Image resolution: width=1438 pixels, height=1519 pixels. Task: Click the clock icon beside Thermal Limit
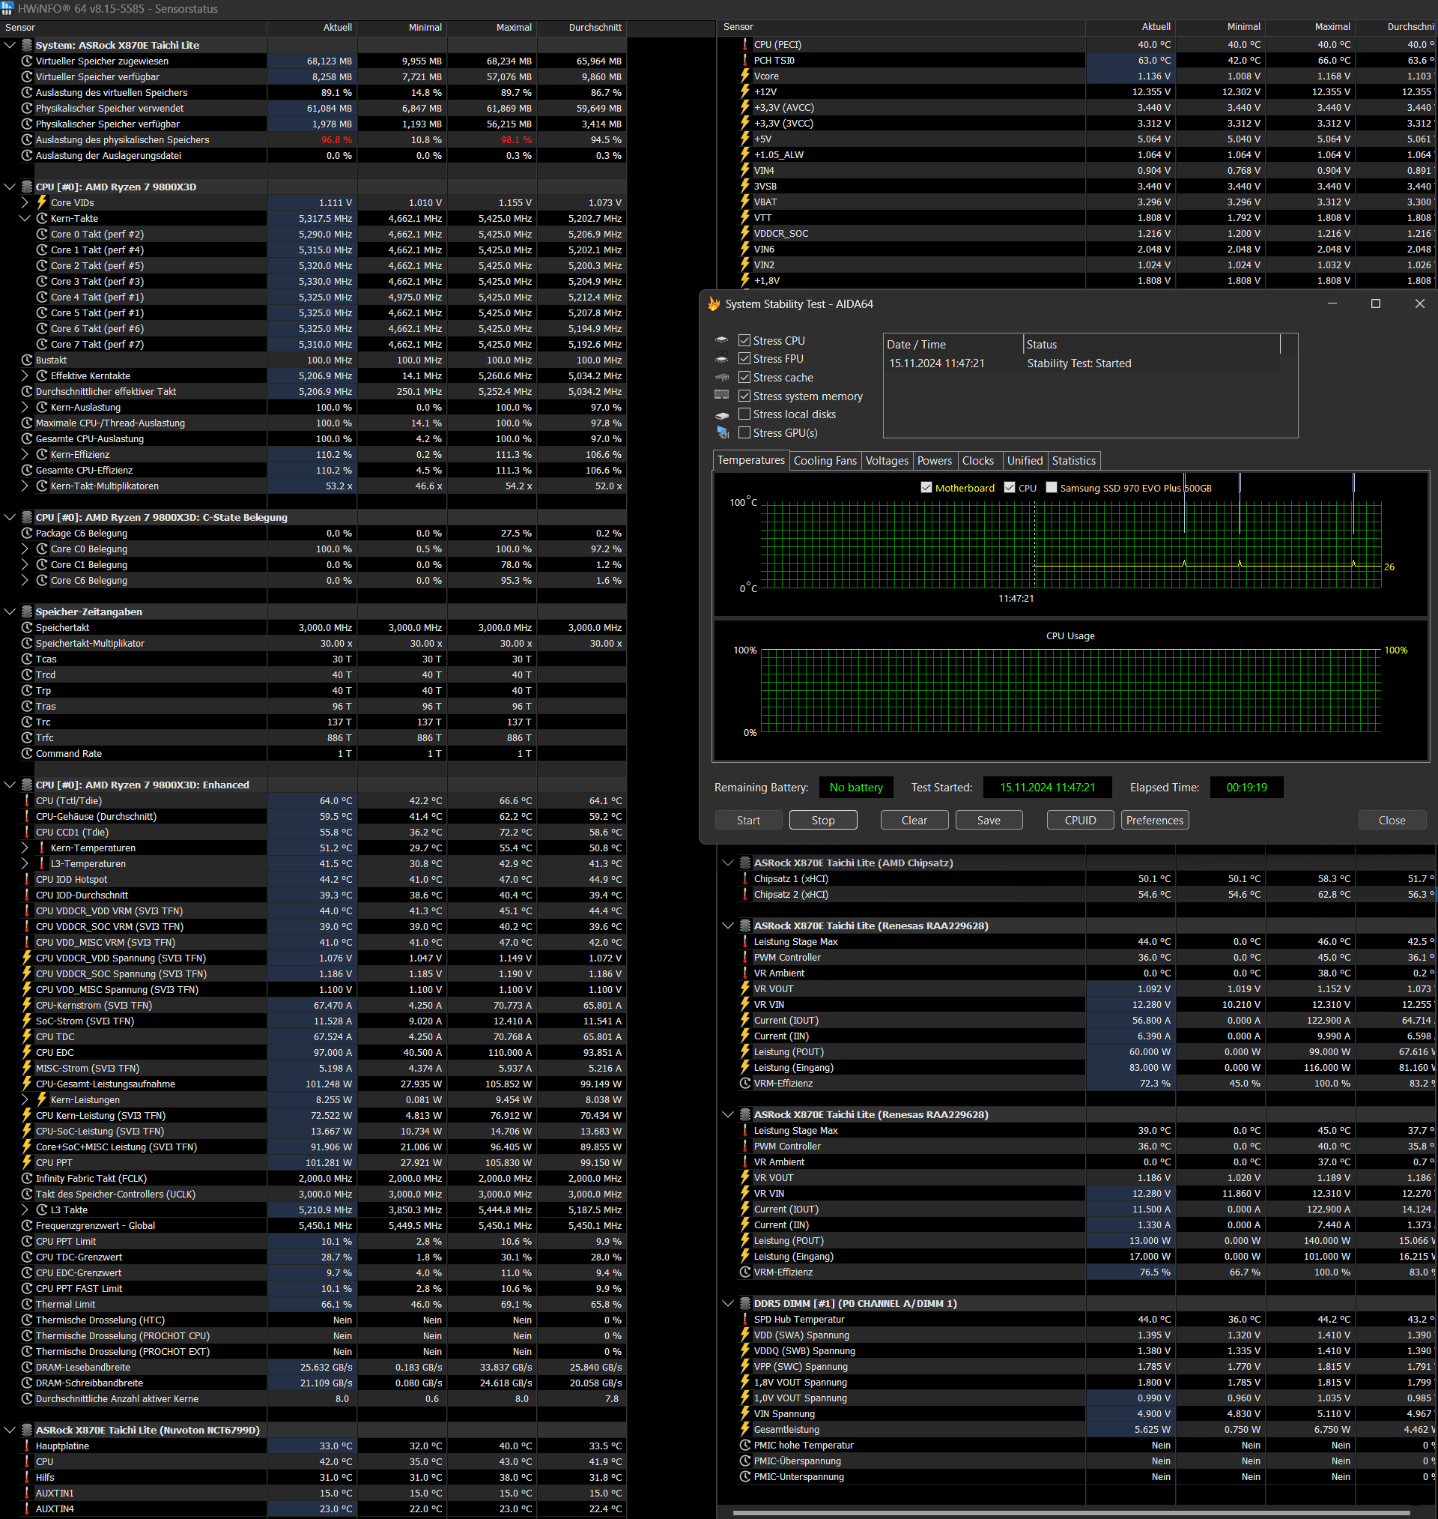[27, 1304]
